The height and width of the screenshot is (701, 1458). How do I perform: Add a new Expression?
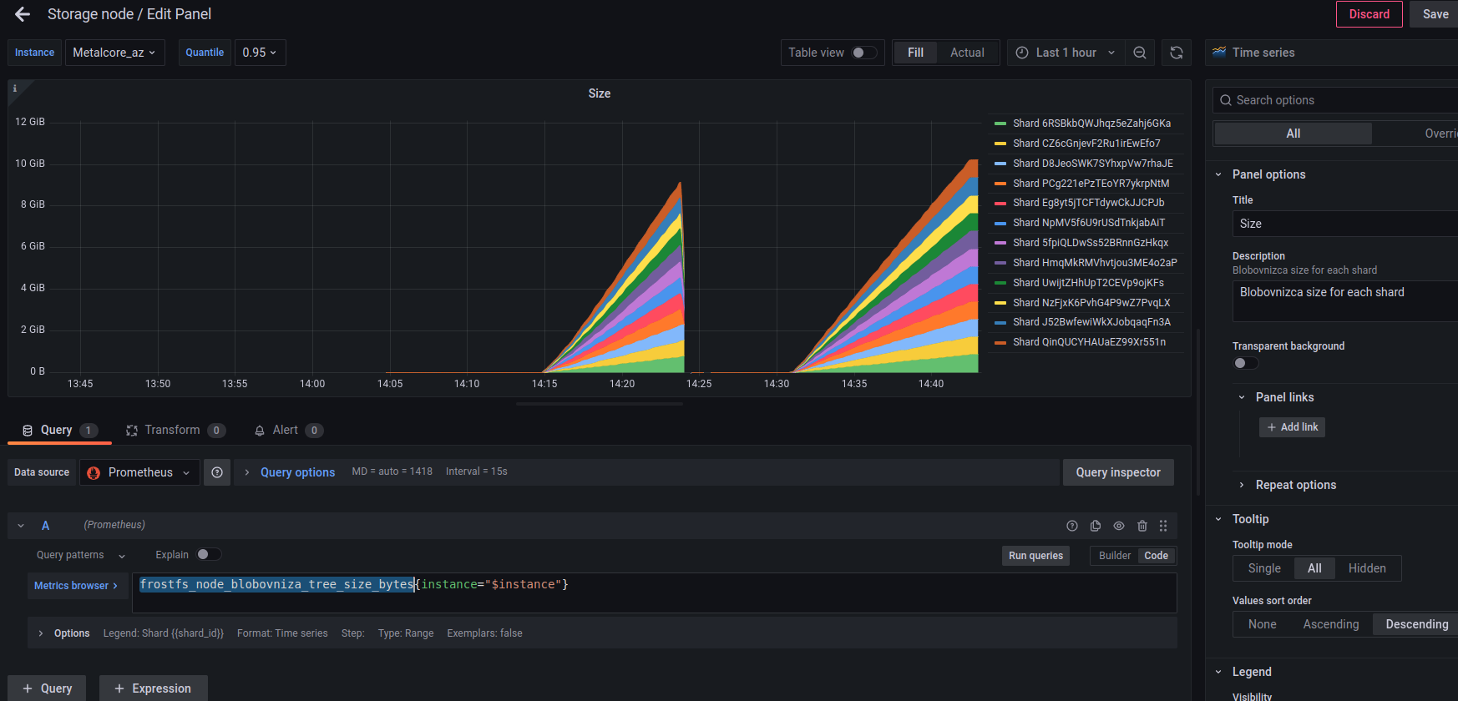pyautogui.click(x=153, y=688)
